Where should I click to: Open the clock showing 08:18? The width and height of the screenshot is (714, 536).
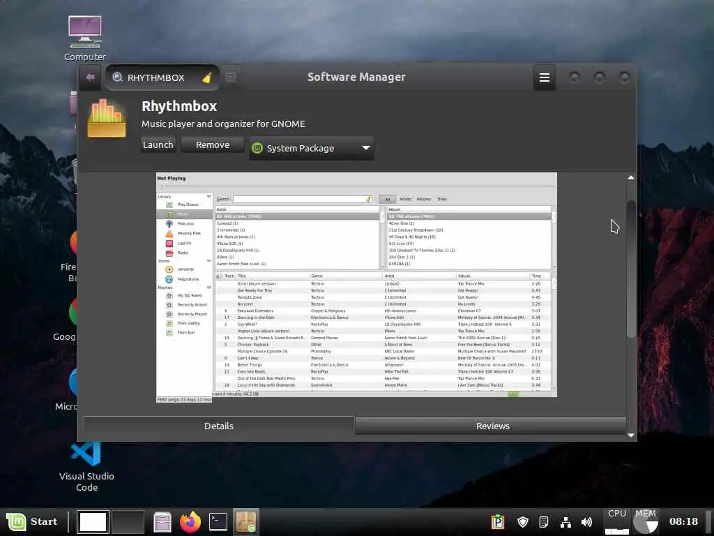683,522
